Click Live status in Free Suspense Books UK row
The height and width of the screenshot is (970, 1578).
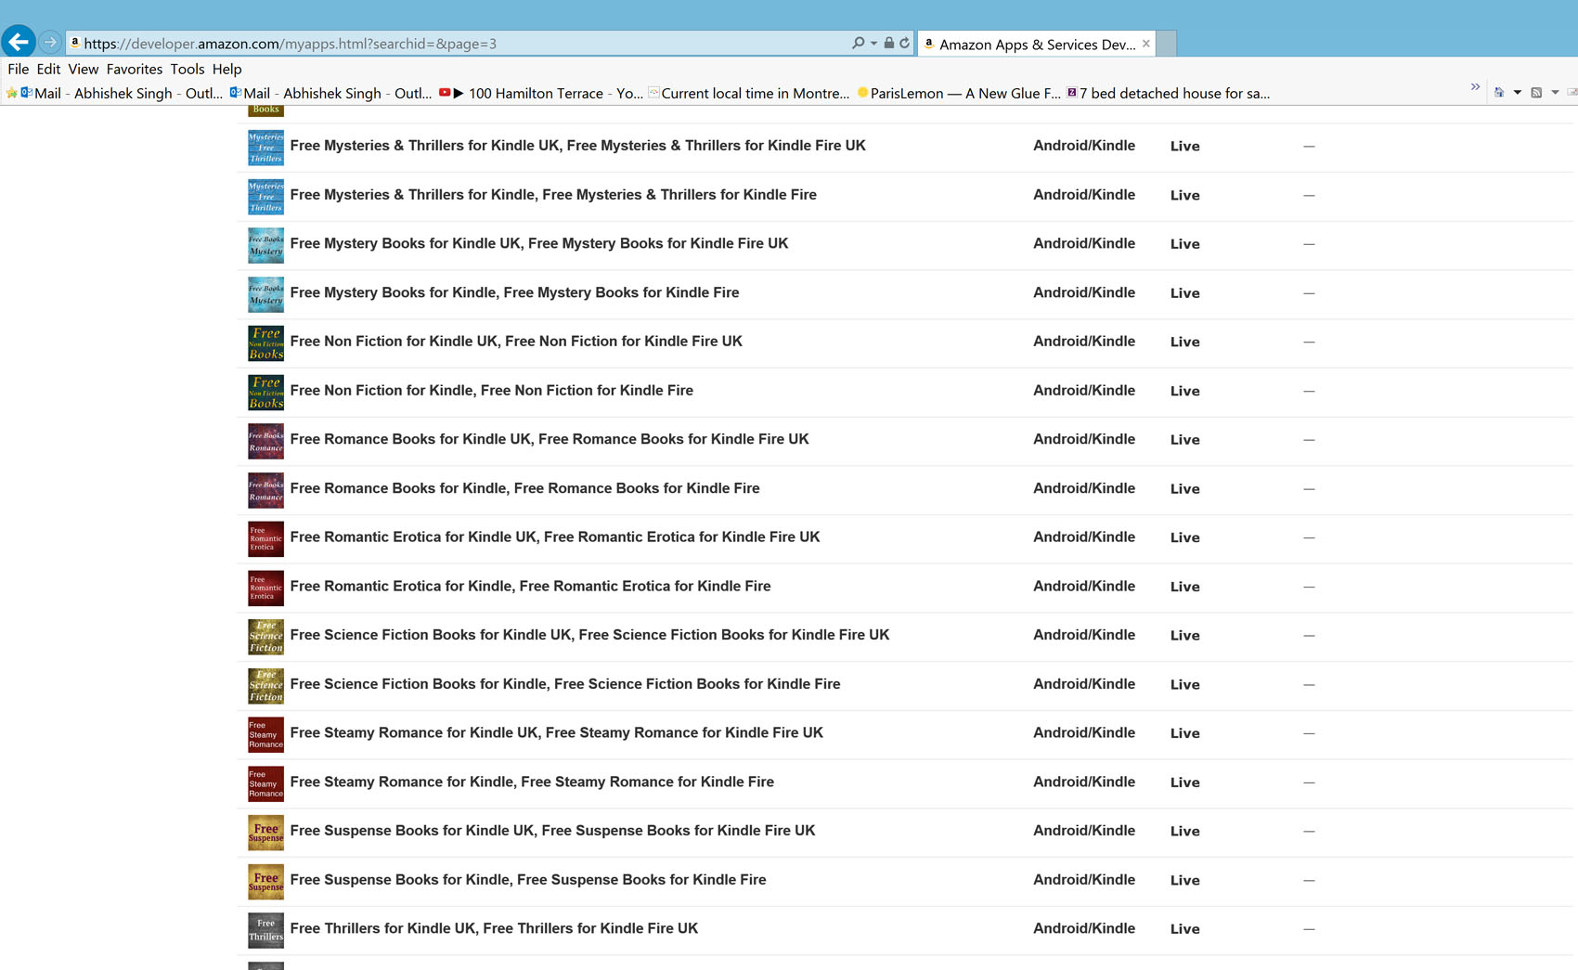coord(1184,832)
